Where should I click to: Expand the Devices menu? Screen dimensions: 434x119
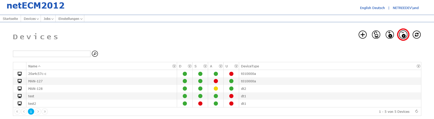point(31,19)
